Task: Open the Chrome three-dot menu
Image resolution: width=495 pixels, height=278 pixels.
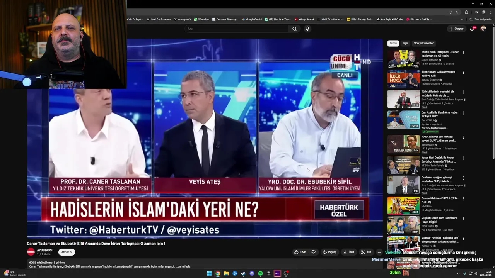Action: [x=490, y=12]
